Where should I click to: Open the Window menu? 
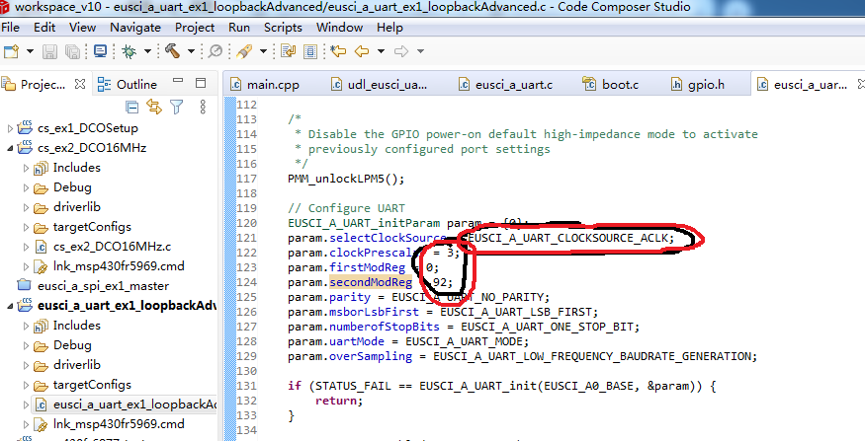[339, 27]
